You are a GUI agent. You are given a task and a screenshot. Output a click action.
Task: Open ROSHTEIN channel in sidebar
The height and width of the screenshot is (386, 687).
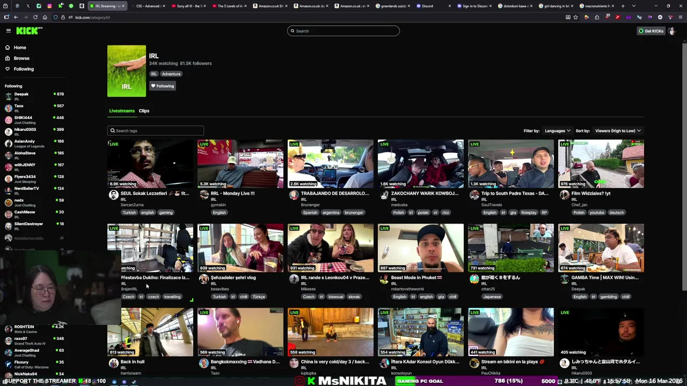33,329
